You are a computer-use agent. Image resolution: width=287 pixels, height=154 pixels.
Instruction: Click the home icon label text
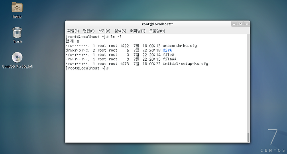(x=17, y=17)
